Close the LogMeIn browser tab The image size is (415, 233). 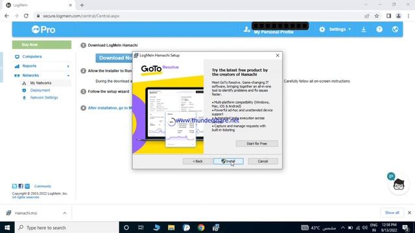point(71,5)
